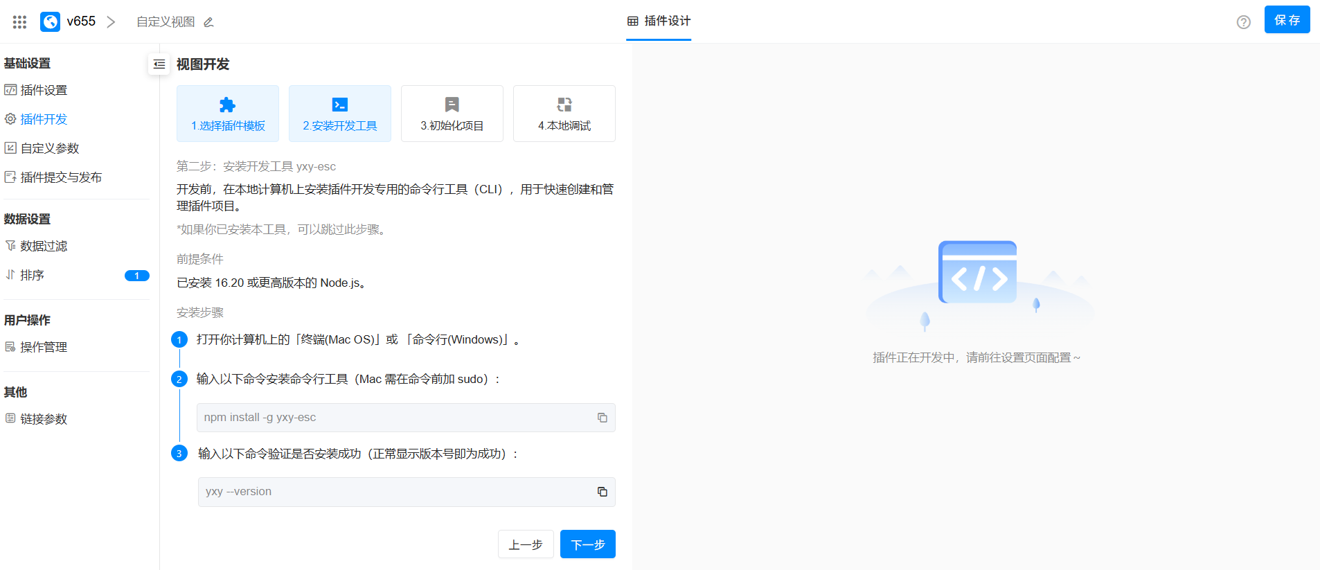Select step 2 安装开发工具
The image size is (1320, 570).
(x=340, y=114)
